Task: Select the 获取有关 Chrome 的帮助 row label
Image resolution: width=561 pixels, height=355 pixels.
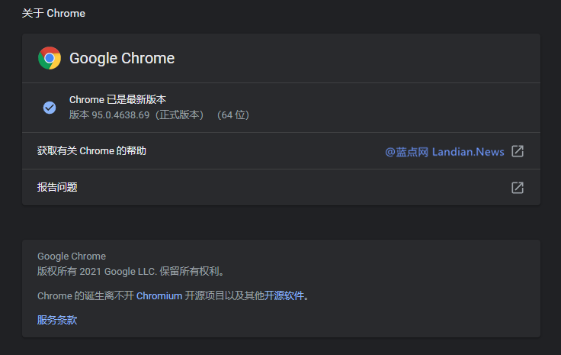Action: click(x=91, y=151)
